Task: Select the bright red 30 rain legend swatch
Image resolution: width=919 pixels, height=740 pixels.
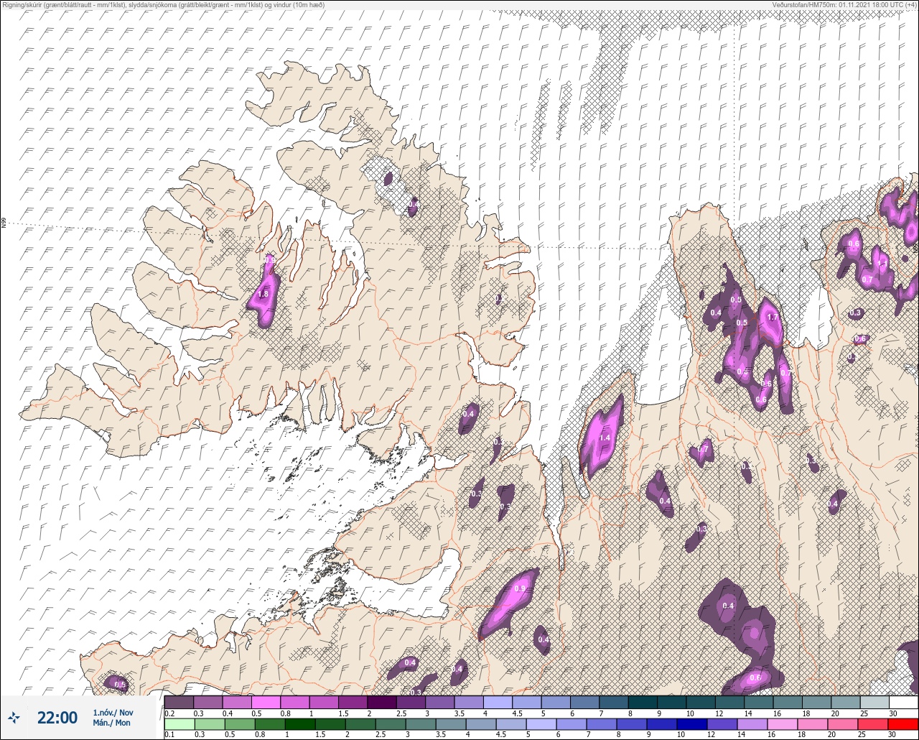Action: click(903, 724)
